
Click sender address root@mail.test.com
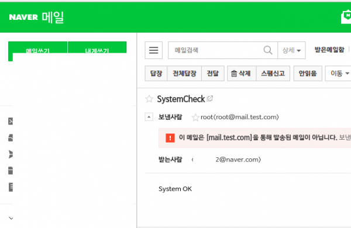240,117
